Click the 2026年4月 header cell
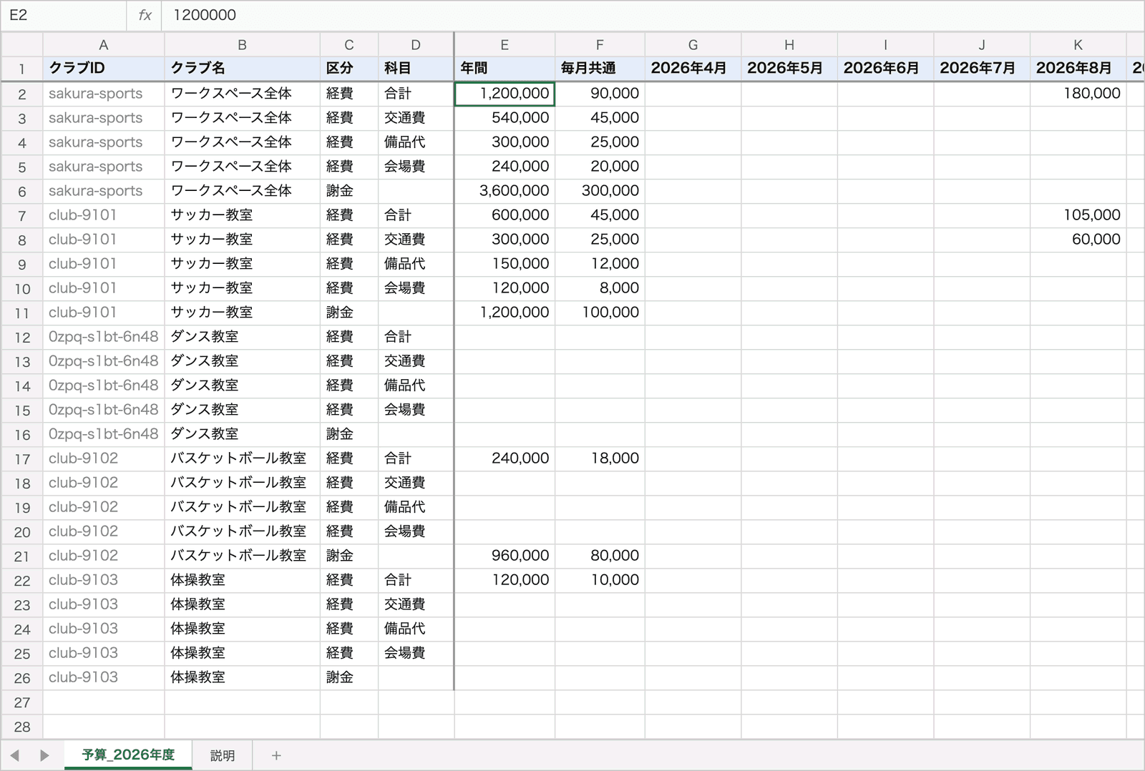The width and height of the screenshot is (1145, 771). point(693,69)
